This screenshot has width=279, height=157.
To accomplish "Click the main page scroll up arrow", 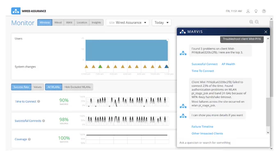I will [271, 19].
